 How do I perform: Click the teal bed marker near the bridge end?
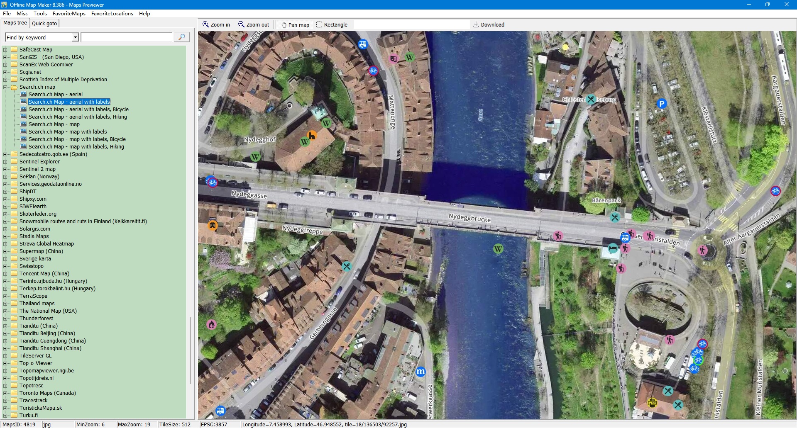click(613, 248)
